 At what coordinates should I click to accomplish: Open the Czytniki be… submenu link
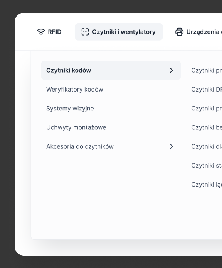pos(207,127)
